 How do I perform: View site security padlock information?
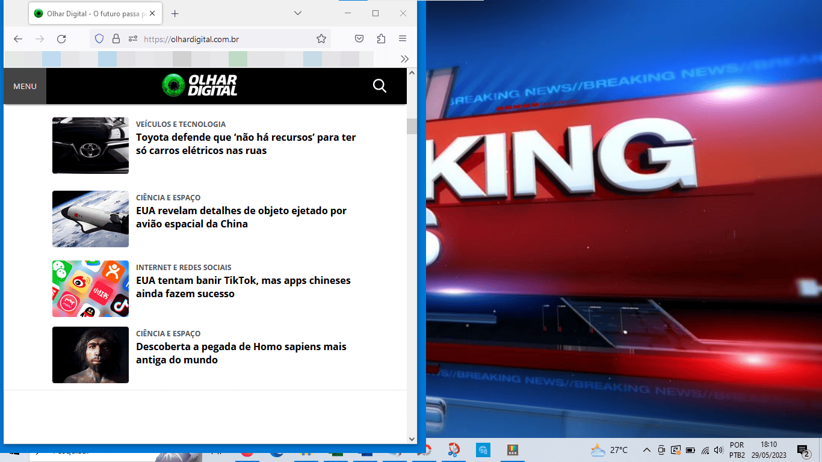tap(116, 39)
